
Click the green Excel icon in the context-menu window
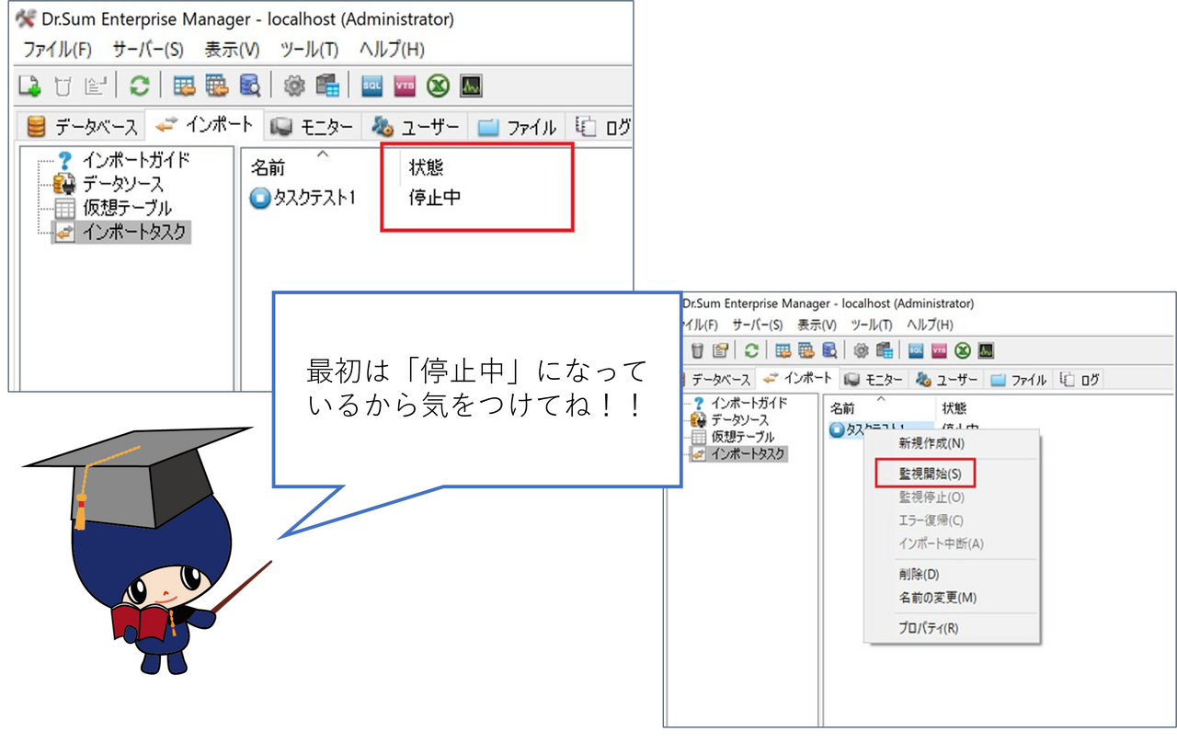[x=963, y=350]
